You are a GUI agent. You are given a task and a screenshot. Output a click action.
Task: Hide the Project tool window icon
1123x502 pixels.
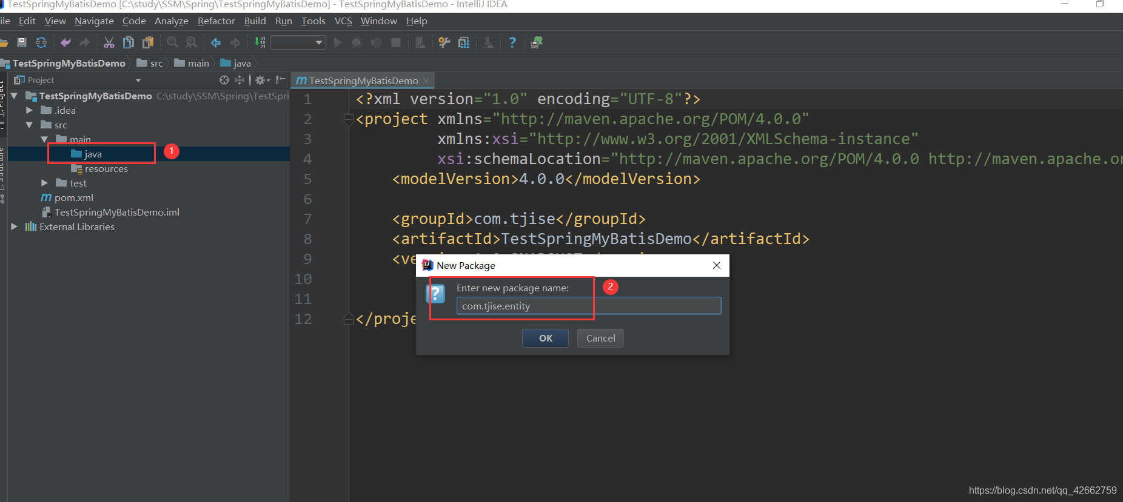280,80
